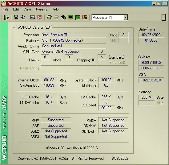Click the green expansion card icon

click(78, 17)
